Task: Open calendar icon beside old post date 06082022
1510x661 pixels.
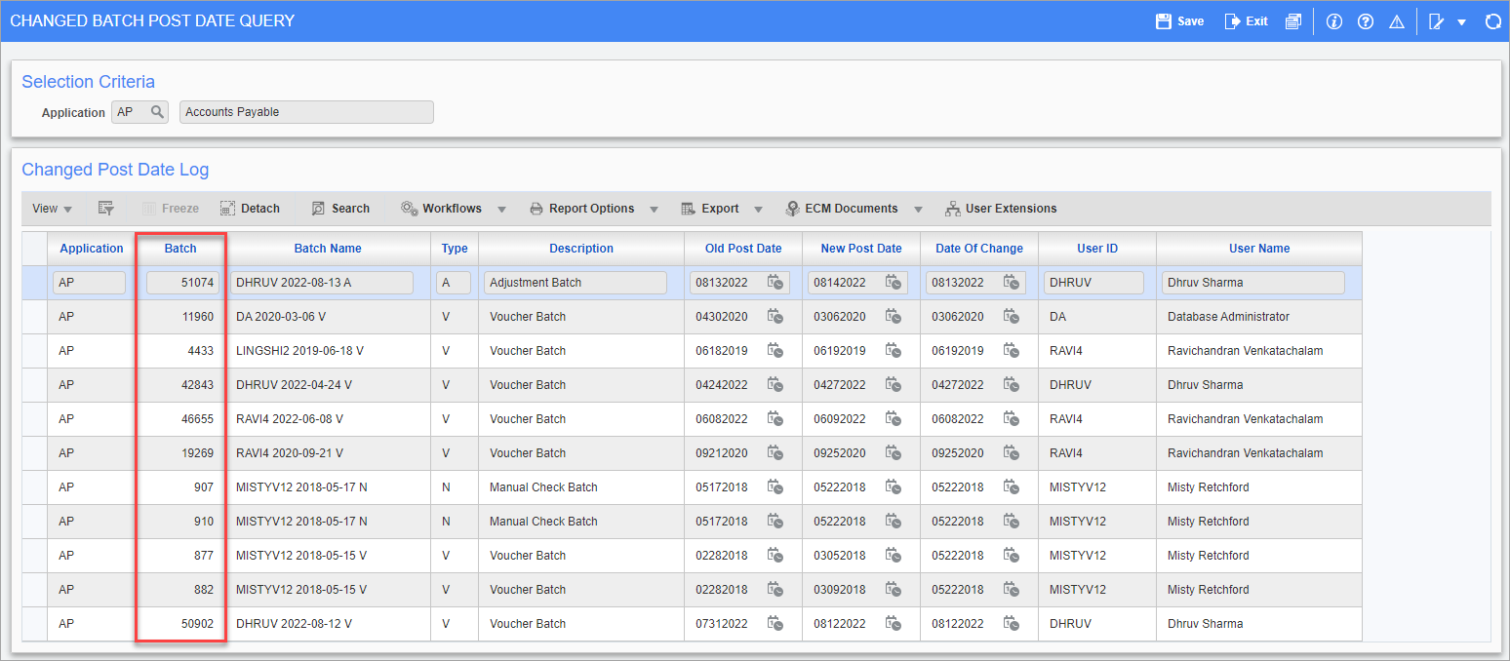Action: pos(775,419)
